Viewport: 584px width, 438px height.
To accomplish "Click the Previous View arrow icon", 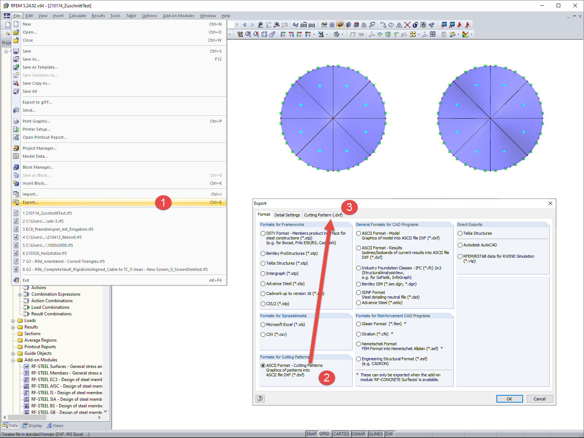I will [245, 25].
